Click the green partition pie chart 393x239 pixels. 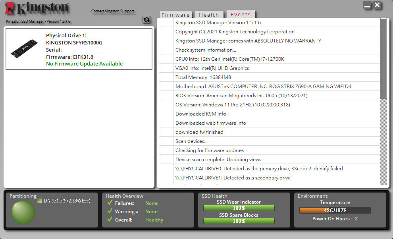click(x=23, y=212)
